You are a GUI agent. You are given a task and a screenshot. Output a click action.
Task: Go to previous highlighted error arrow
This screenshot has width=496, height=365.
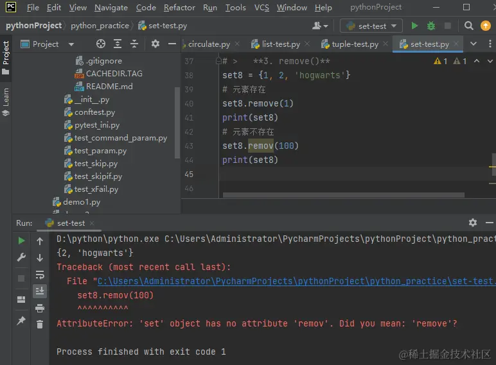(476, 61)
